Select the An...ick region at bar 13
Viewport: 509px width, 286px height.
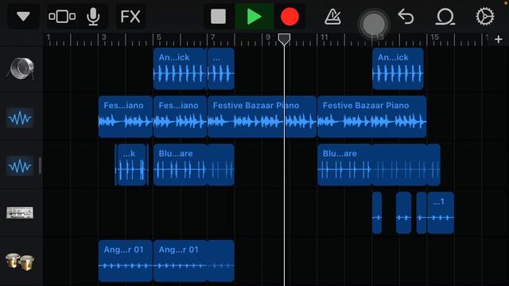398,69
